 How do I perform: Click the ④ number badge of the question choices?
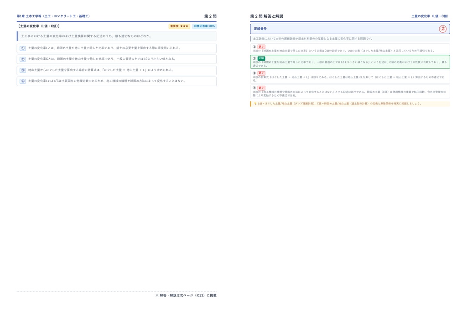(x=23, y=81)
